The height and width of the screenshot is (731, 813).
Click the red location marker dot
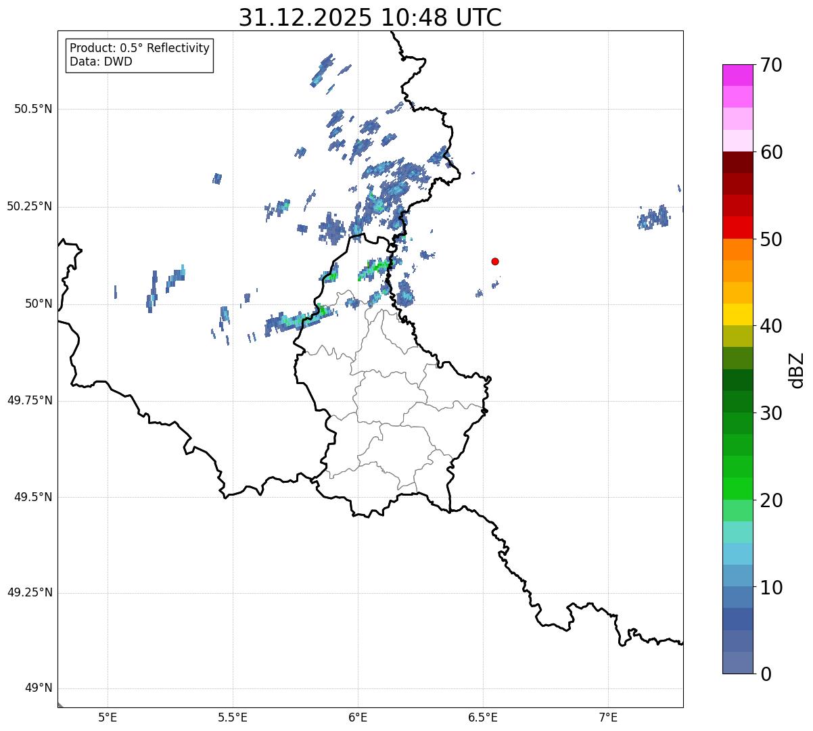point(495,261)
